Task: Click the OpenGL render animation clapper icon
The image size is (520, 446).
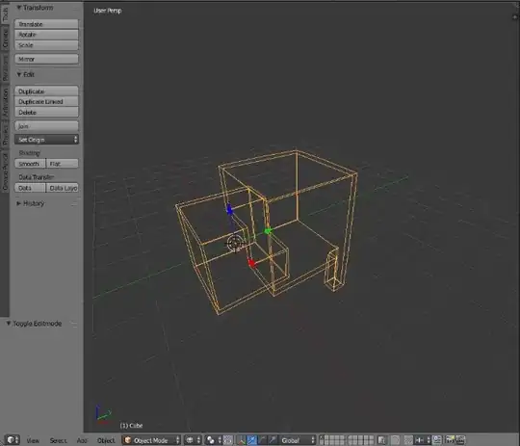Action: 460,440
